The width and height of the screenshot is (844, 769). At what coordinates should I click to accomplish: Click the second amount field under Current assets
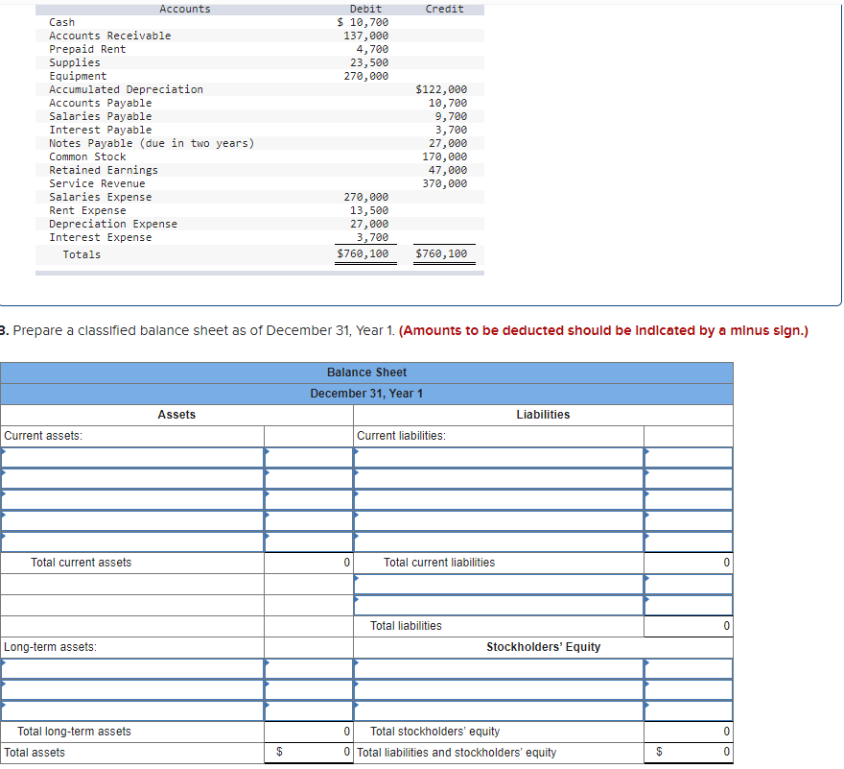[309, 478]
